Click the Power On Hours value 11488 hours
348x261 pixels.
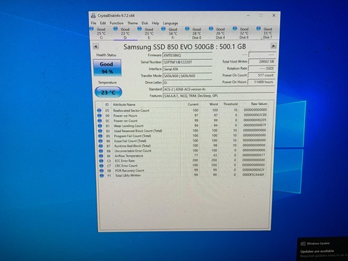pyautogui.click(x=262, y=82)
